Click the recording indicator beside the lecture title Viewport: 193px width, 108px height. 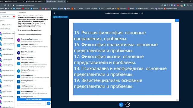(142, 13)
